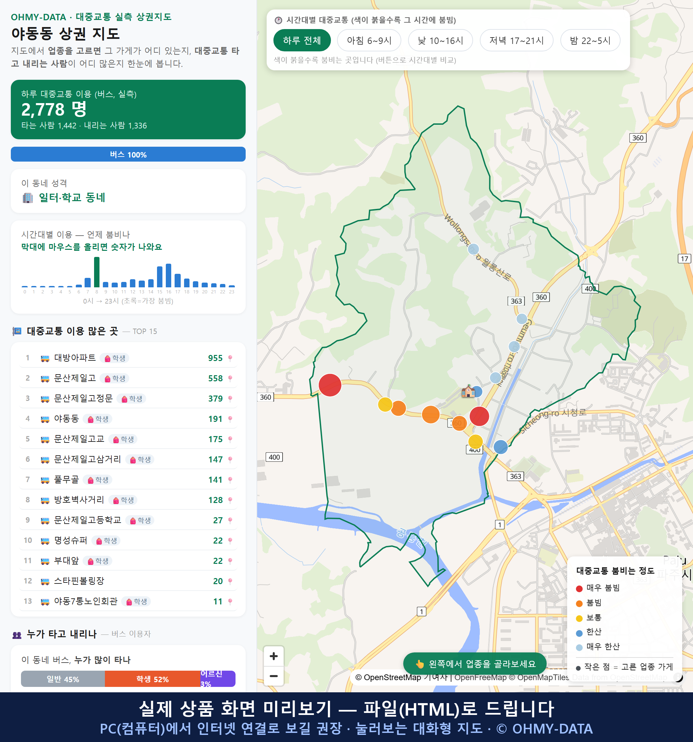Click the pin icon for 방호벽사거리 row
This screenshot has height=742, width=693.
230,500
